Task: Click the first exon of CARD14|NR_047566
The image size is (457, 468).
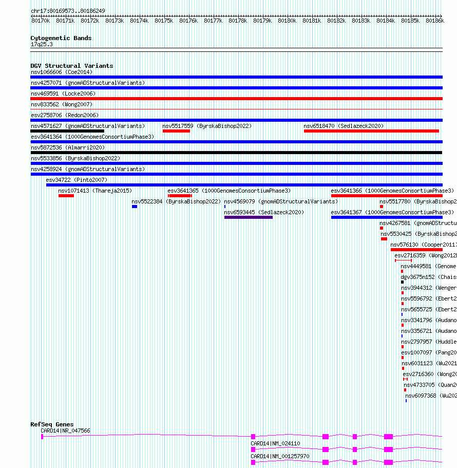Action: pyautogui.click(x=42, y=437)
